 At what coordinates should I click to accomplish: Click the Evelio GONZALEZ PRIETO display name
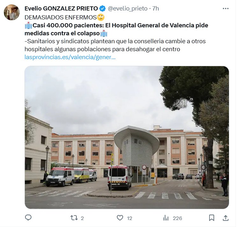coord(61,9)
